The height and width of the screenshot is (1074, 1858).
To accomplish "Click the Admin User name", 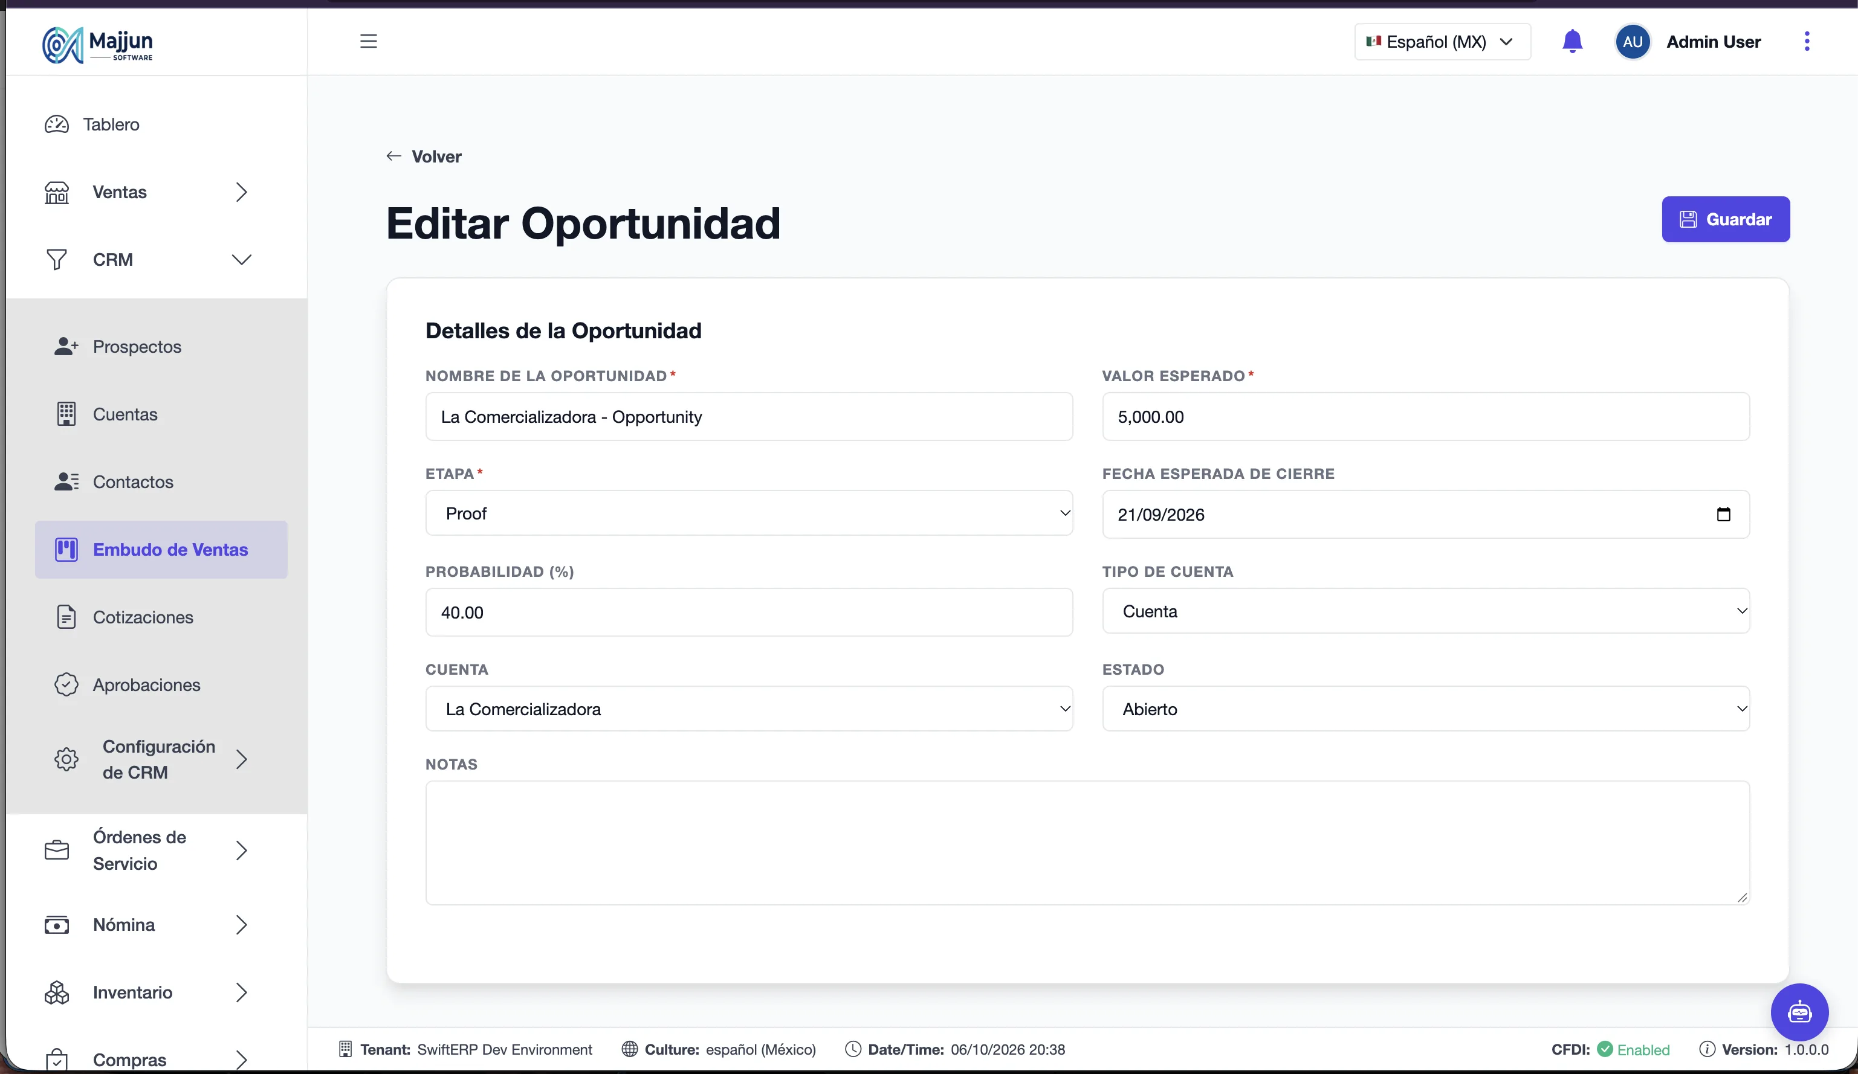I will 1714,42.
